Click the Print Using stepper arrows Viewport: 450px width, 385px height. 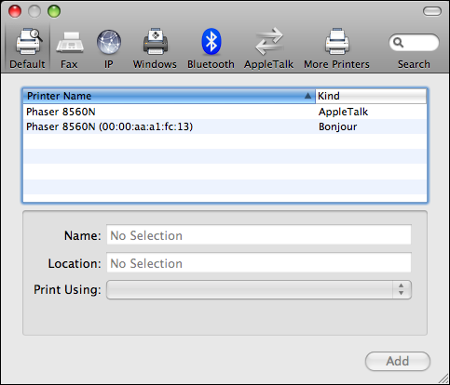point(402,290)
